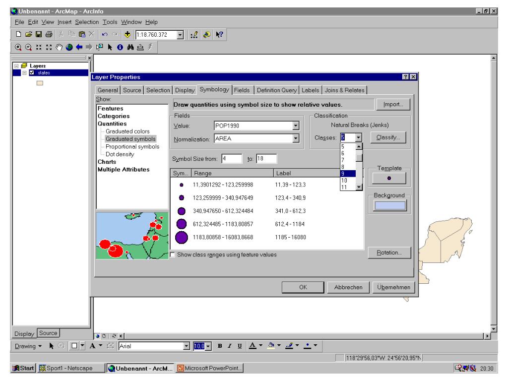Collapse the states layer legend
508x381 pixels.
[x=24, y=72]
